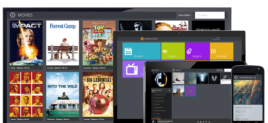Open the 12 Angry Men poster

click(x=26, y=94)
